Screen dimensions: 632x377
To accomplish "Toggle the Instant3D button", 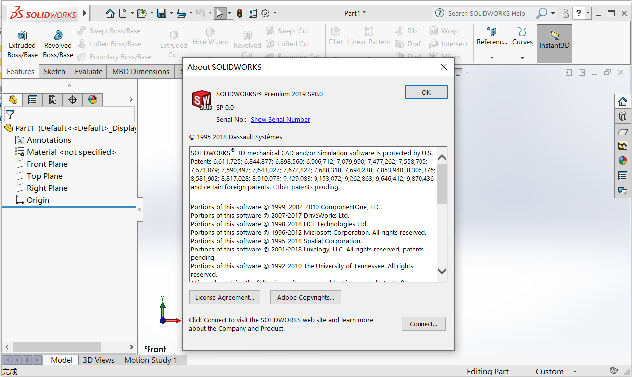I will pos(554,44).
